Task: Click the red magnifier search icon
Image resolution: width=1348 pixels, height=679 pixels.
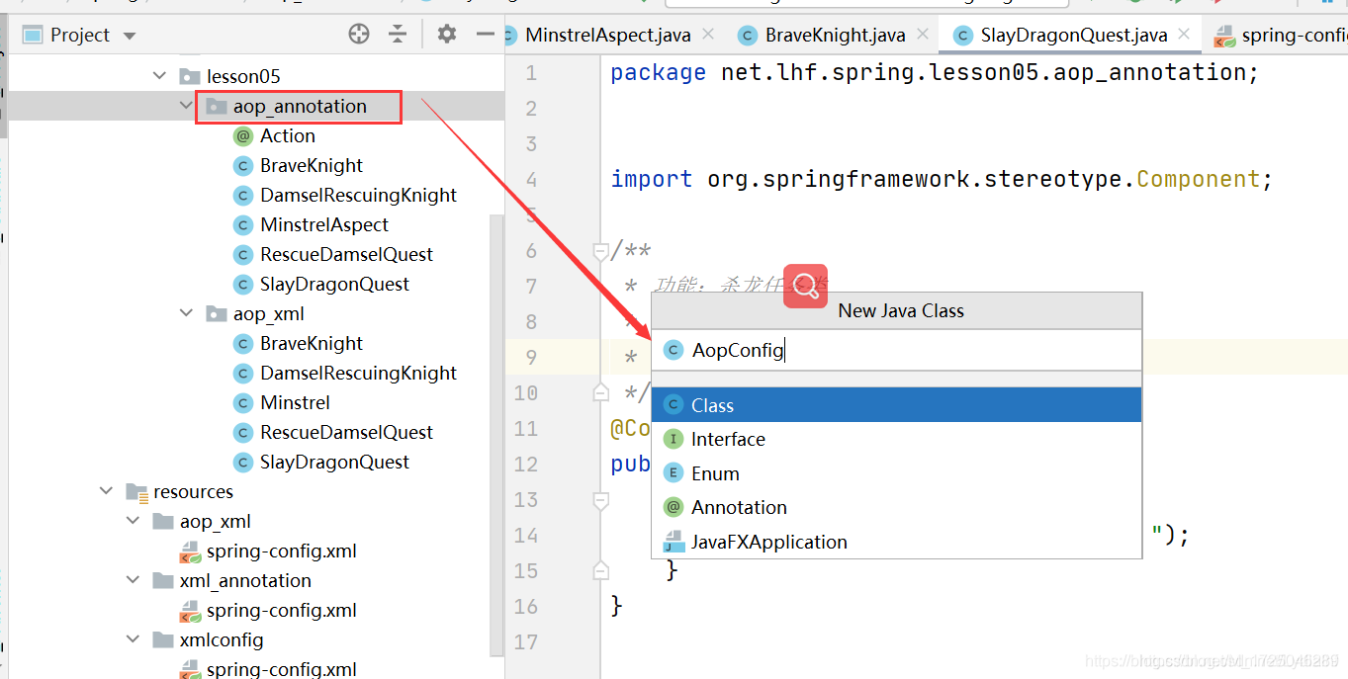Action: [x=805, y=286]
